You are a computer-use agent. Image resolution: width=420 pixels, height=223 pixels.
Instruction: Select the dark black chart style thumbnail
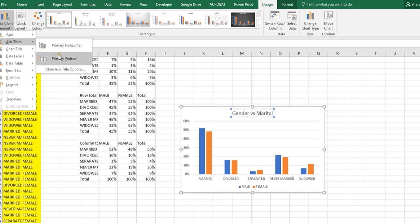(x=243, y=19)
